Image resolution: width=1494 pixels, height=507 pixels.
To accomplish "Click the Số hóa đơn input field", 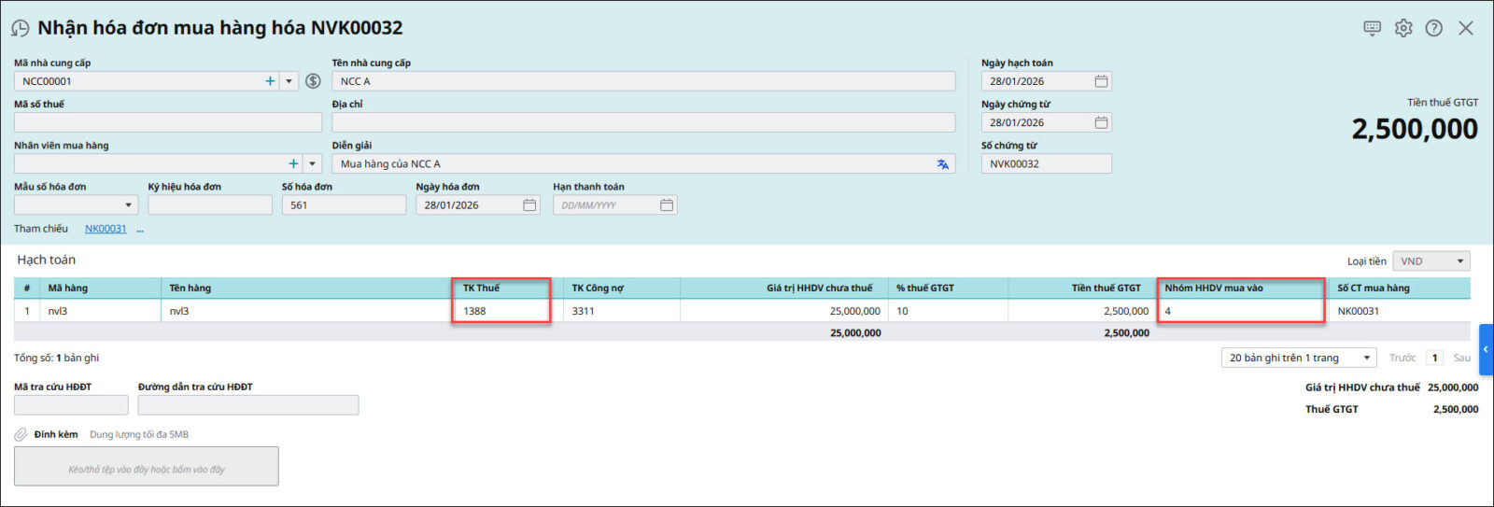I will click(344, 205).
